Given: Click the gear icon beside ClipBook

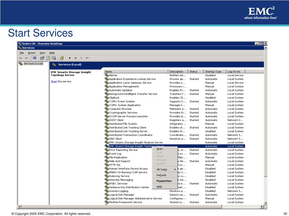Looking at the screenshot, I should point(106,98).
